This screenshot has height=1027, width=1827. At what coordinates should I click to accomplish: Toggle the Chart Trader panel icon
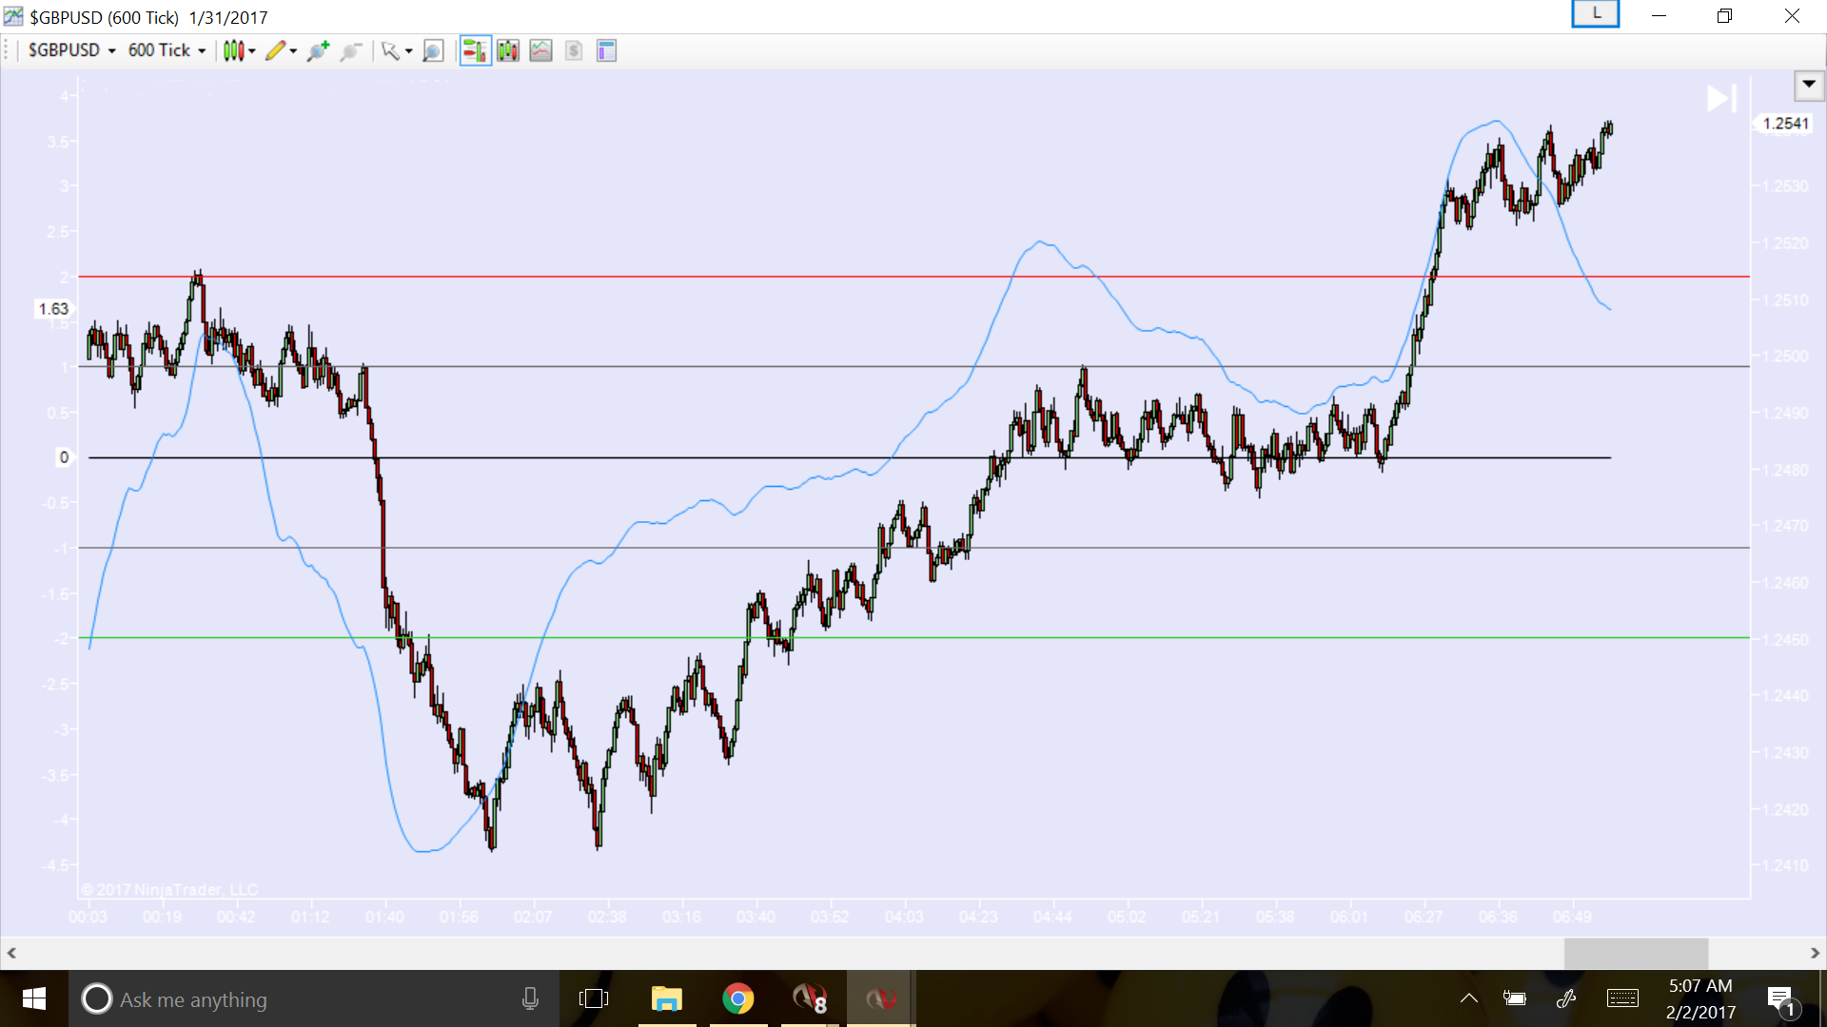click(475, 50)
